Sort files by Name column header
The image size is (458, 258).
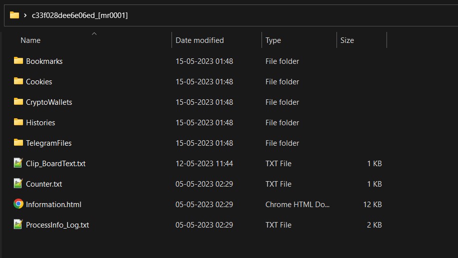coord(30,40)
